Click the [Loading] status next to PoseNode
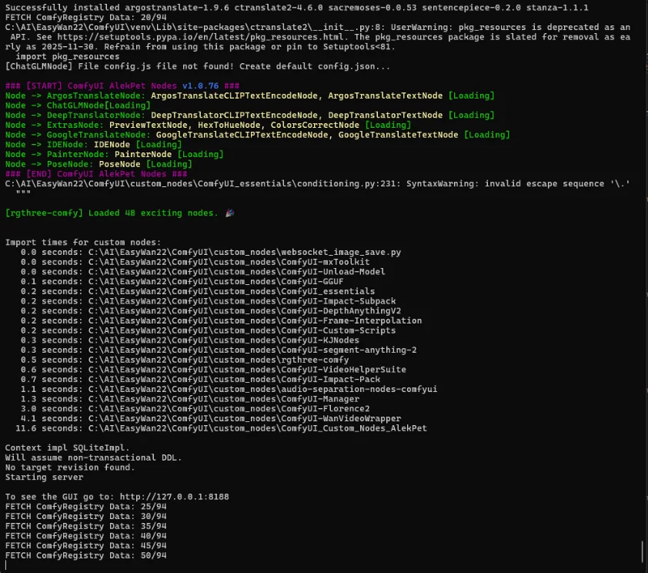This screenshot has width=648, height=573. [x=169, y=164]
